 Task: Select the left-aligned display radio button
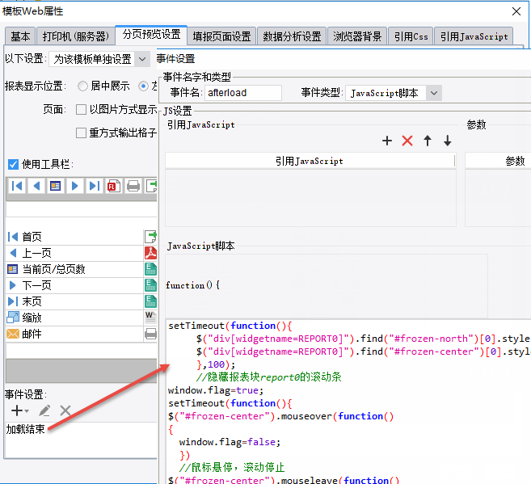click(x=143, y=86)
